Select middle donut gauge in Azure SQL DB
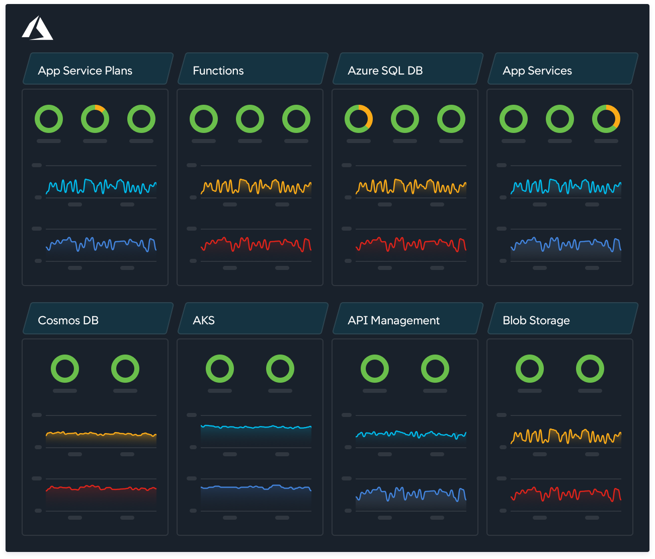 (405, 119)
